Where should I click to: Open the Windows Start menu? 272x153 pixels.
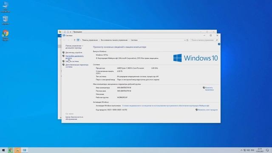(x=3, y=150)
